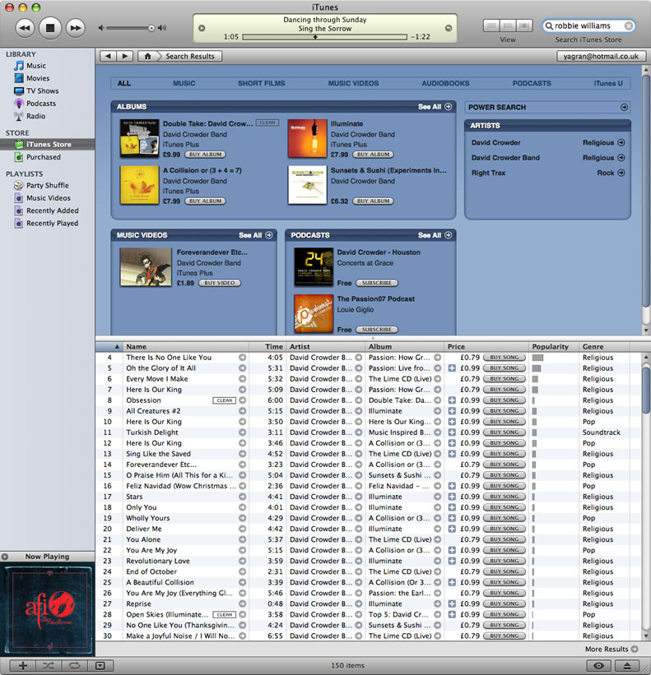The width and height of the screenshot is (651, 675).
Task: Skip to previous track with rewind button
Action: [x=25, y=28]
